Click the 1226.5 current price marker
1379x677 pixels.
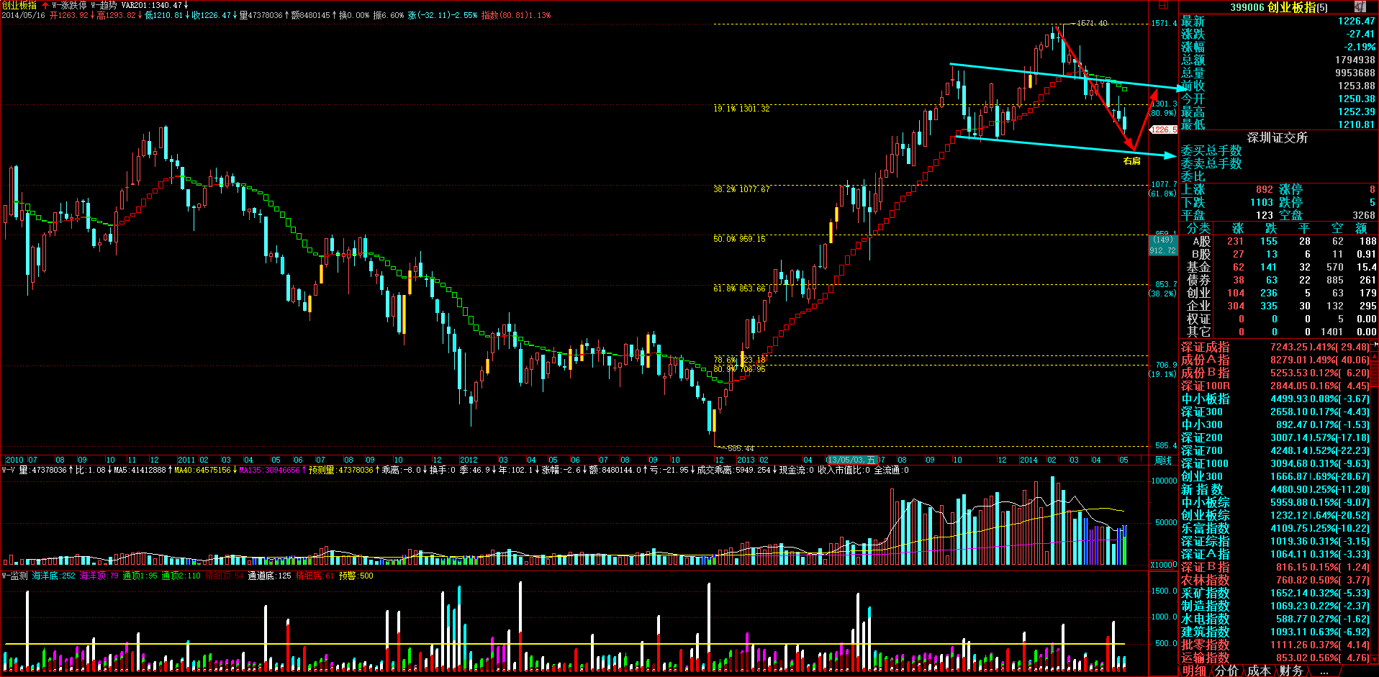(1163, 130)
